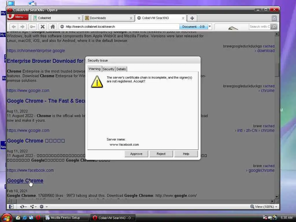Switch to the Security tab in the dialog

pyautogui.click(x=108, y=69)
